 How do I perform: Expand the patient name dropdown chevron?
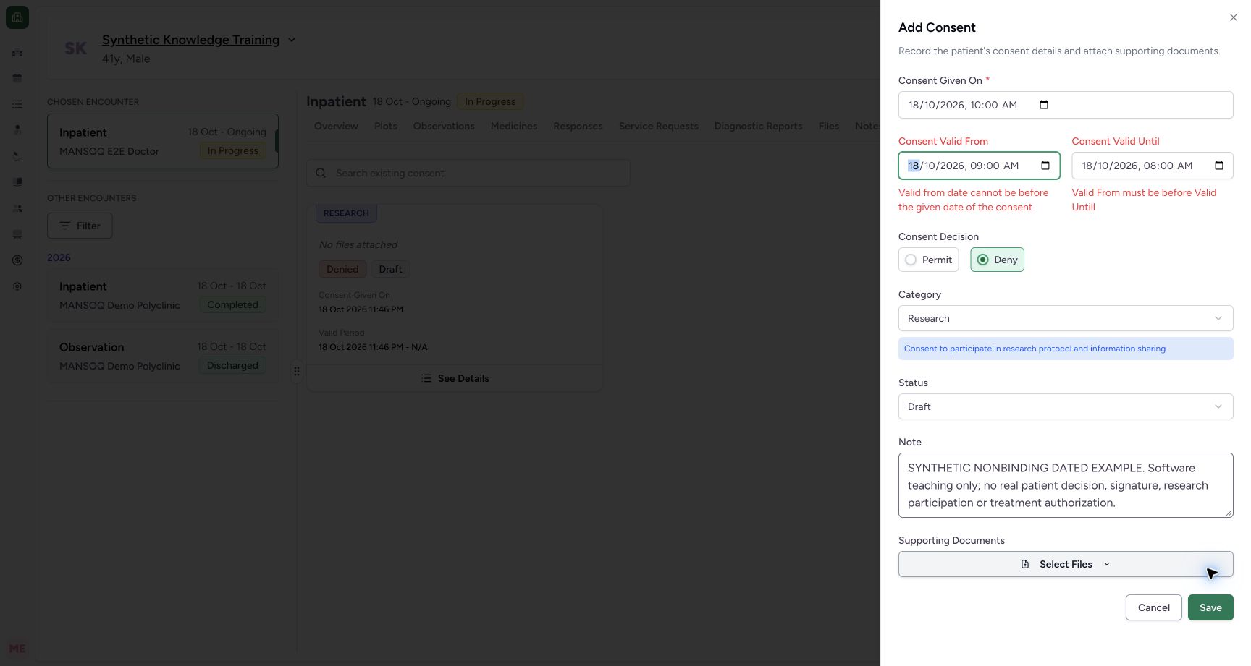(292, 40)
